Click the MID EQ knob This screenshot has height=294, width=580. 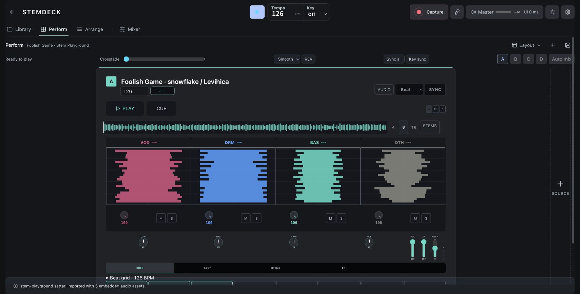[218, 242]
